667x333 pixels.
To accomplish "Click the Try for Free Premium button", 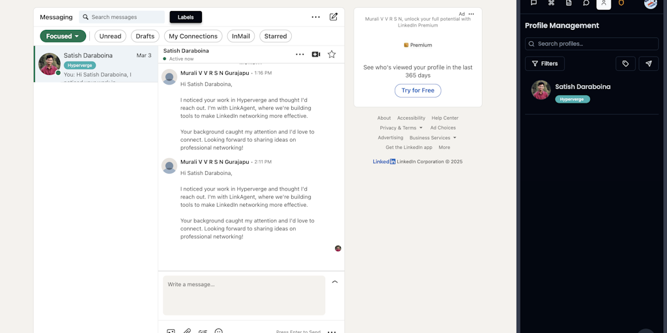I will coord(418,90).
